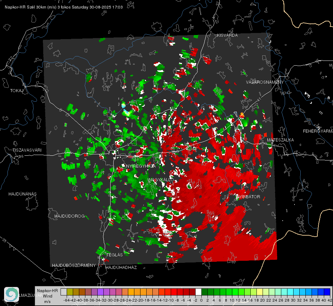Pick the orange swatch after -24
The image size is (333, 306).
(131, 292)
